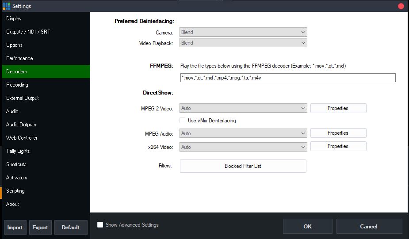409x239 pixels.
Task: Cancel the Settings dialog
Action: click(x=369, y=226)
